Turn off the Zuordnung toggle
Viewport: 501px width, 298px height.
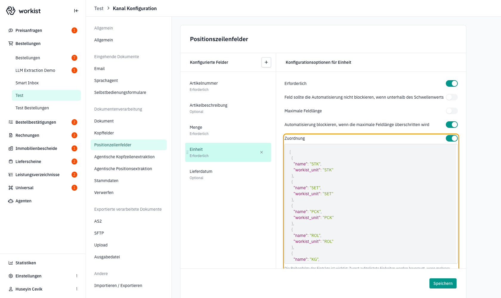point(451,138)
